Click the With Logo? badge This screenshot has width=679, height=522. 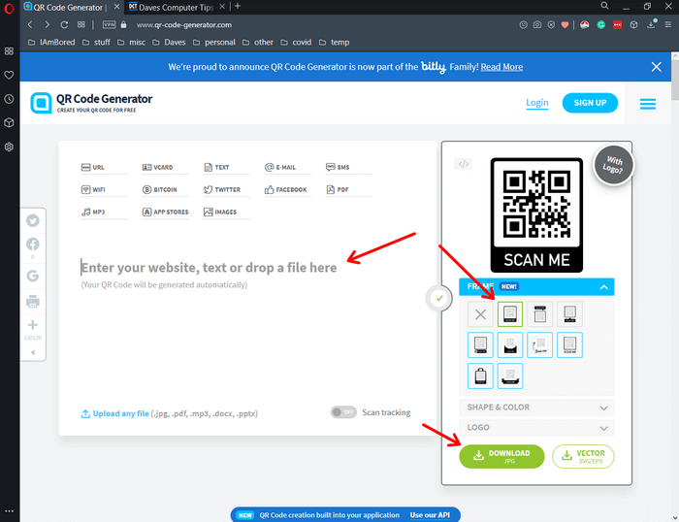(613, 165)
